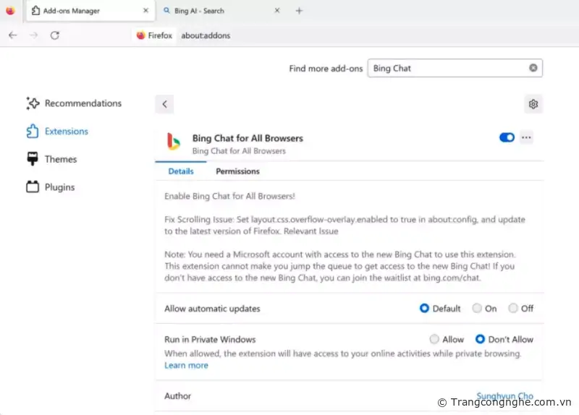Open the three-dot extension options menu
The width and height of the screenshot is (579, 415).
pos(526,137)
